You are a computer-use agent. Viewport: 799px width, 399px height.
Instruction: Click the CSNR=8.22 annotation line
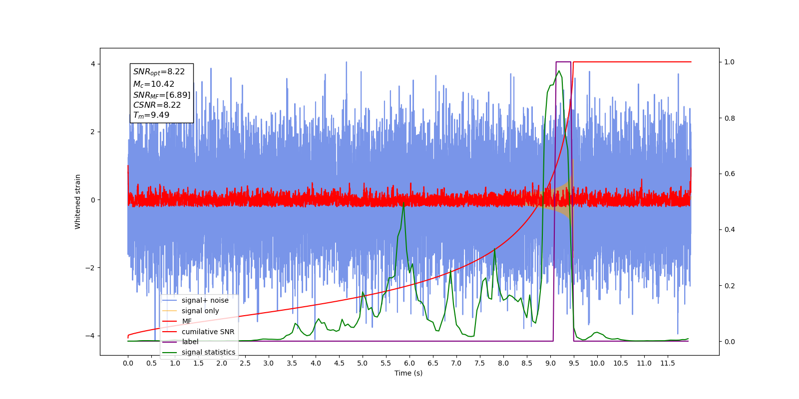pyautogui.click(x=157, y=105)
